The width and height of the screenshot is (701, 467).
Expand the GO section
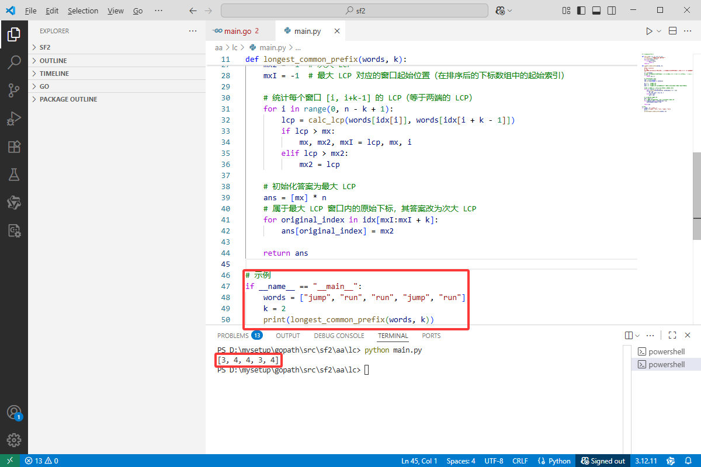(116, 86)
